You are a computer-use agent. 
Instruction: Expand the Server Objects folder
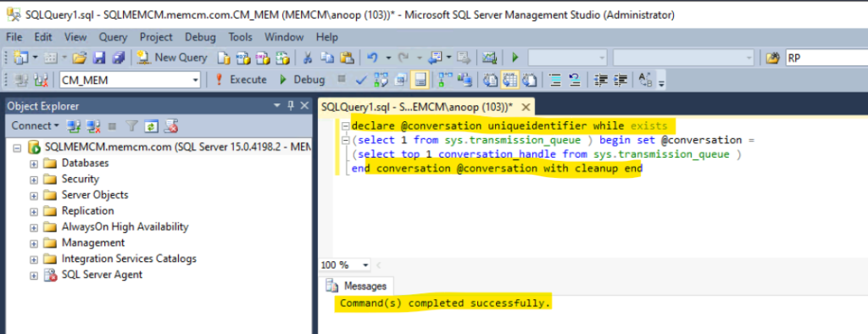pyautogui.click(x=34, y=195)
